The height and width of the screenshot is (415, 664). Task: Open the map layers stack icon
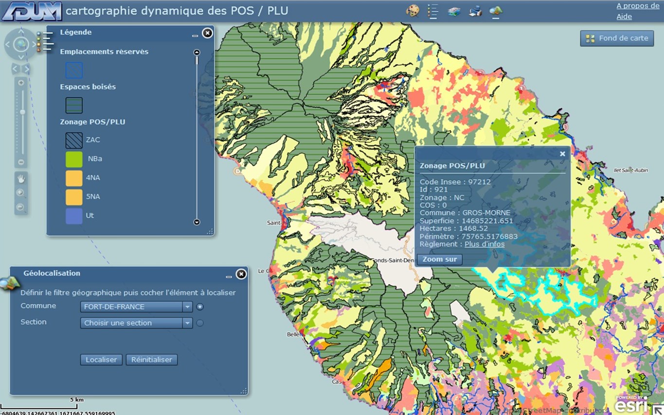coord(454,11)
